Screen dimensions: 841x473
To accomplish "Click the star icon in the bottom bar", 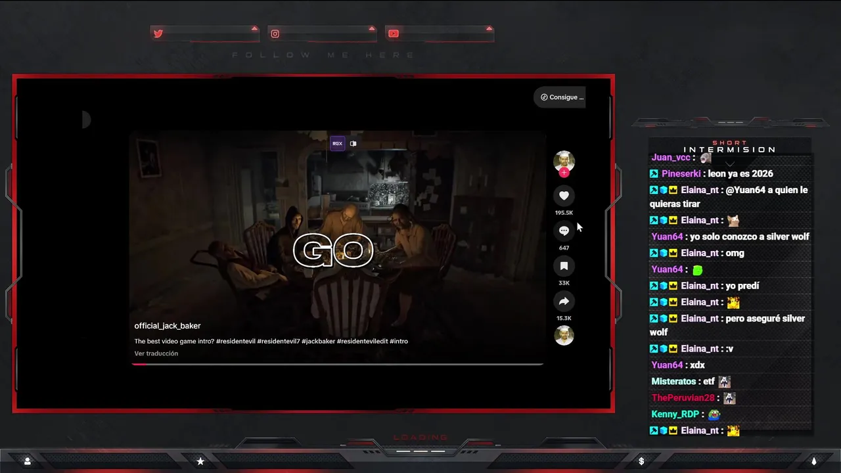I will pyautogui.click(x=200, y=461).
